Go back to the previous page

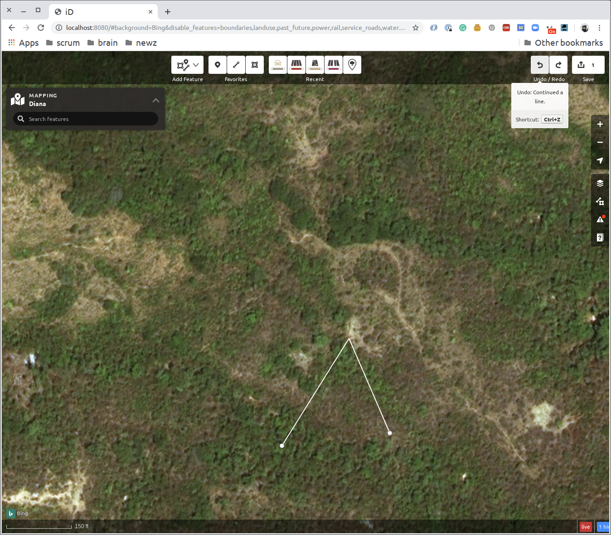(12, 28)
